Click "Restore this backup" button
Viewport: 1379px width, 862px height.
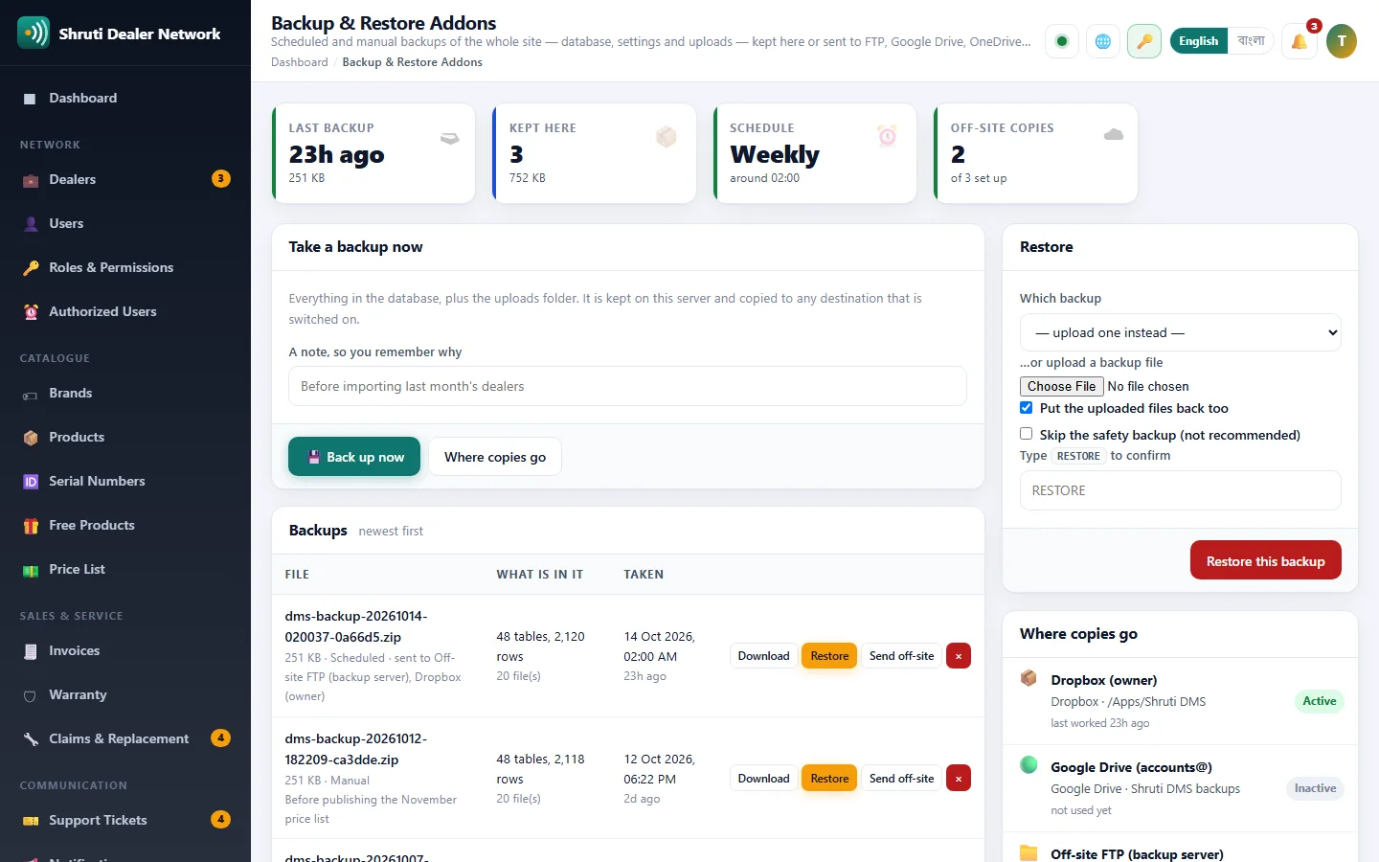click(1266, 561)
